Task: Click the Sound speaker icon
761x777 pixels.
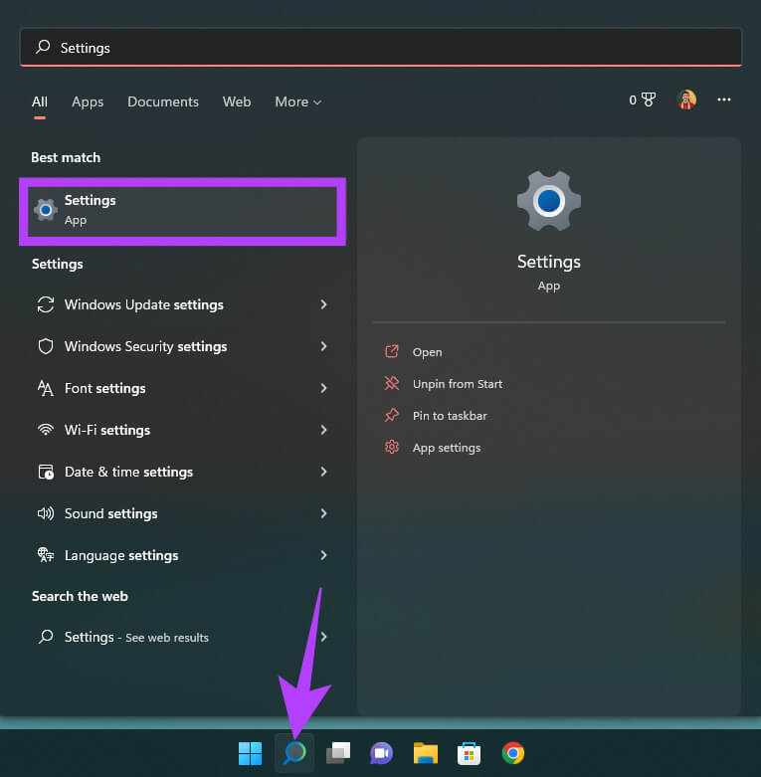Action: point(46,513)
